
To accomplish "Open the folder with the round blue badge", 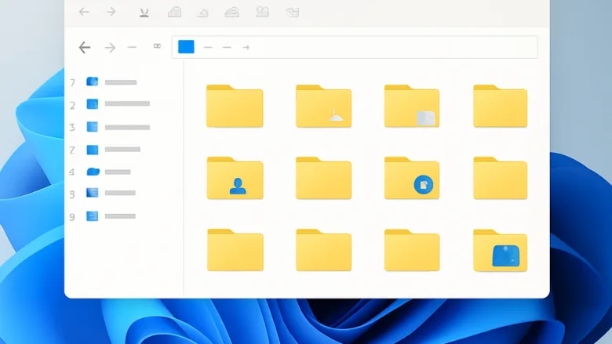I will [412, 178].
